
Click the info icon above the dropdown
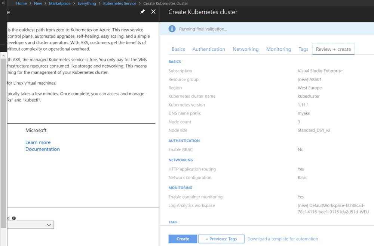tap(14, 218)
